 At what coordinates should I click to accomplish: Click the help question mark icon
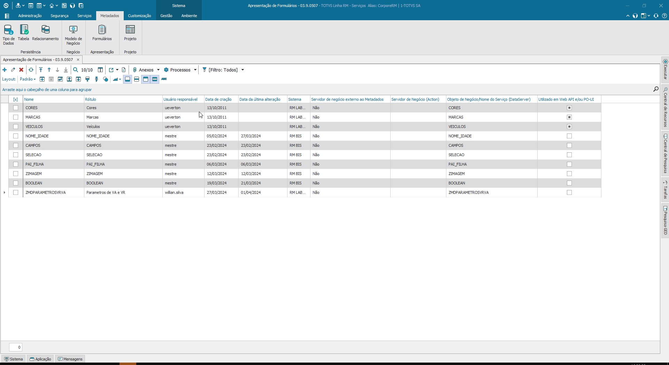(664, 16)
